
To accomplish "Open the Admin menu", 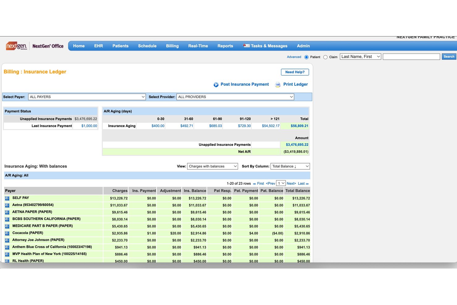I will 303,46.
